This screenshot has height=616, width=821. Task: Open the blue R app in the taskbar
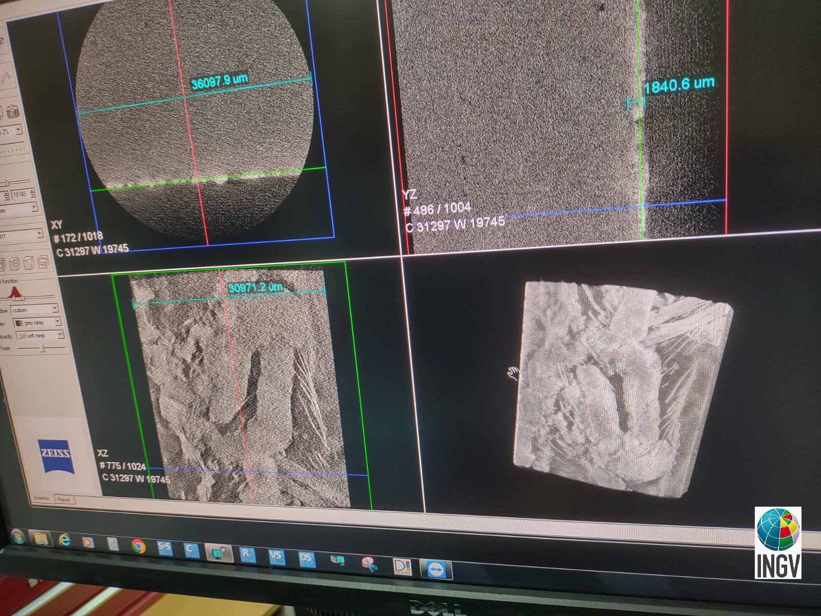[247, 554]
